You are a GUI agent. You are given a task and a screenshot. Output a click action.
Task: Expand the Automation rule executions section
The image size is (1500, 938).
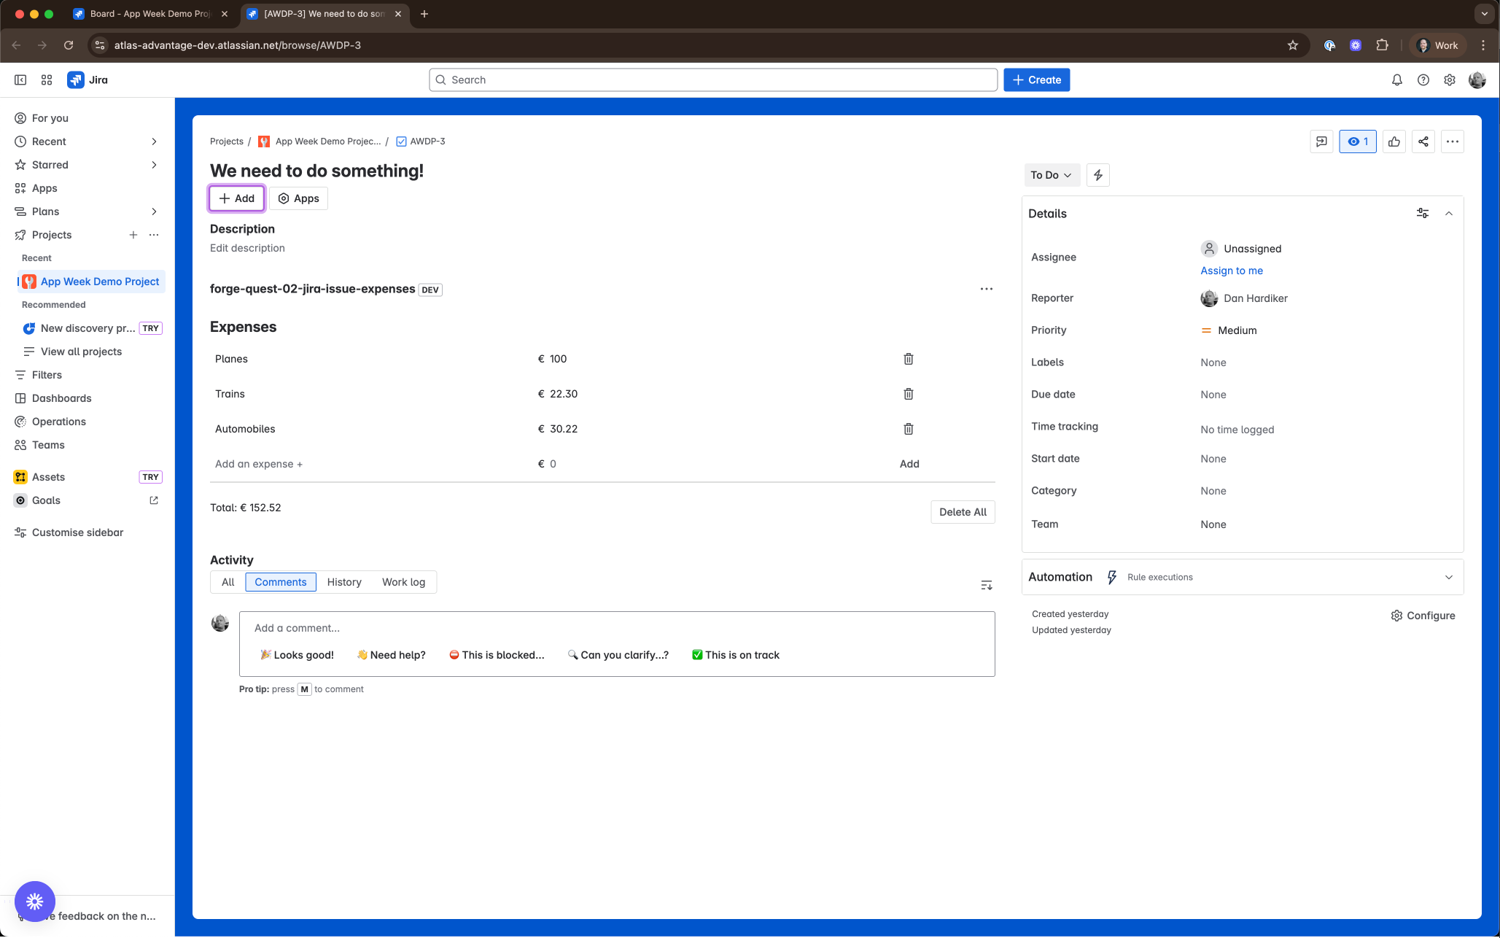(1448, 577)
